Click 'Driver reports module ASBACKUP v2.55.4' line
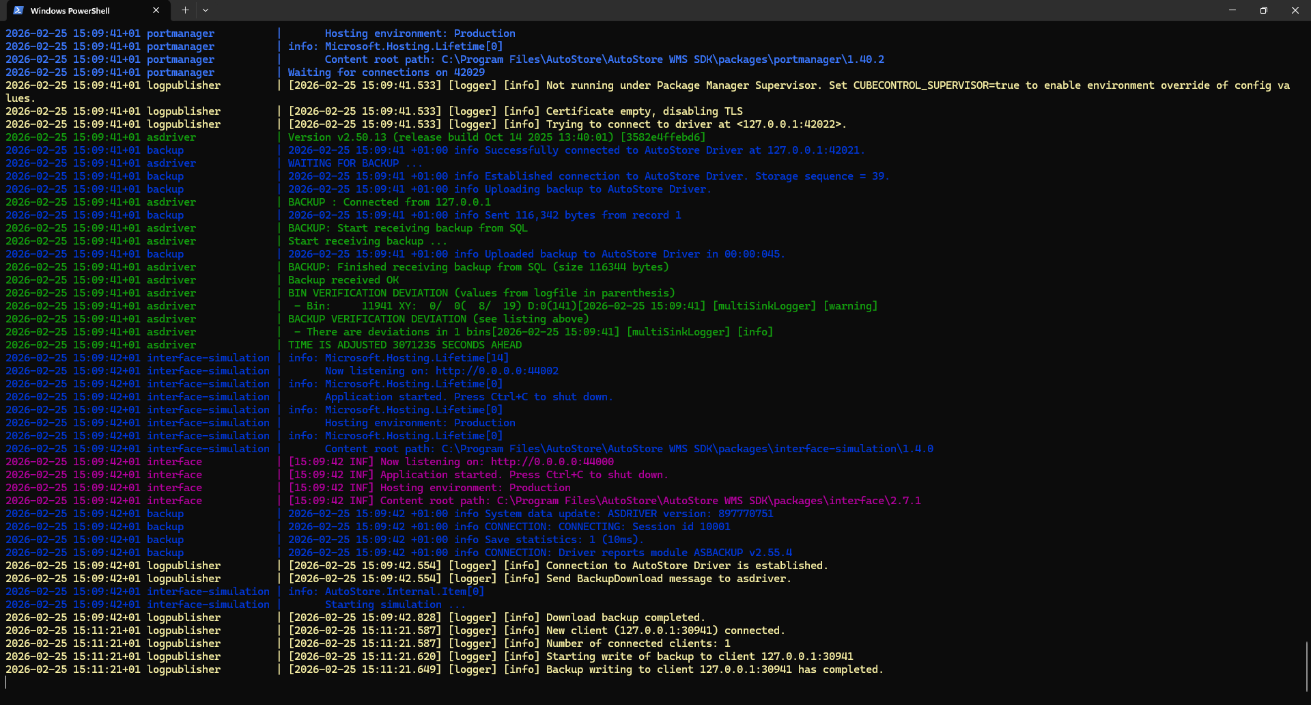Viewport: 1311px width, 705px height. 675,553
